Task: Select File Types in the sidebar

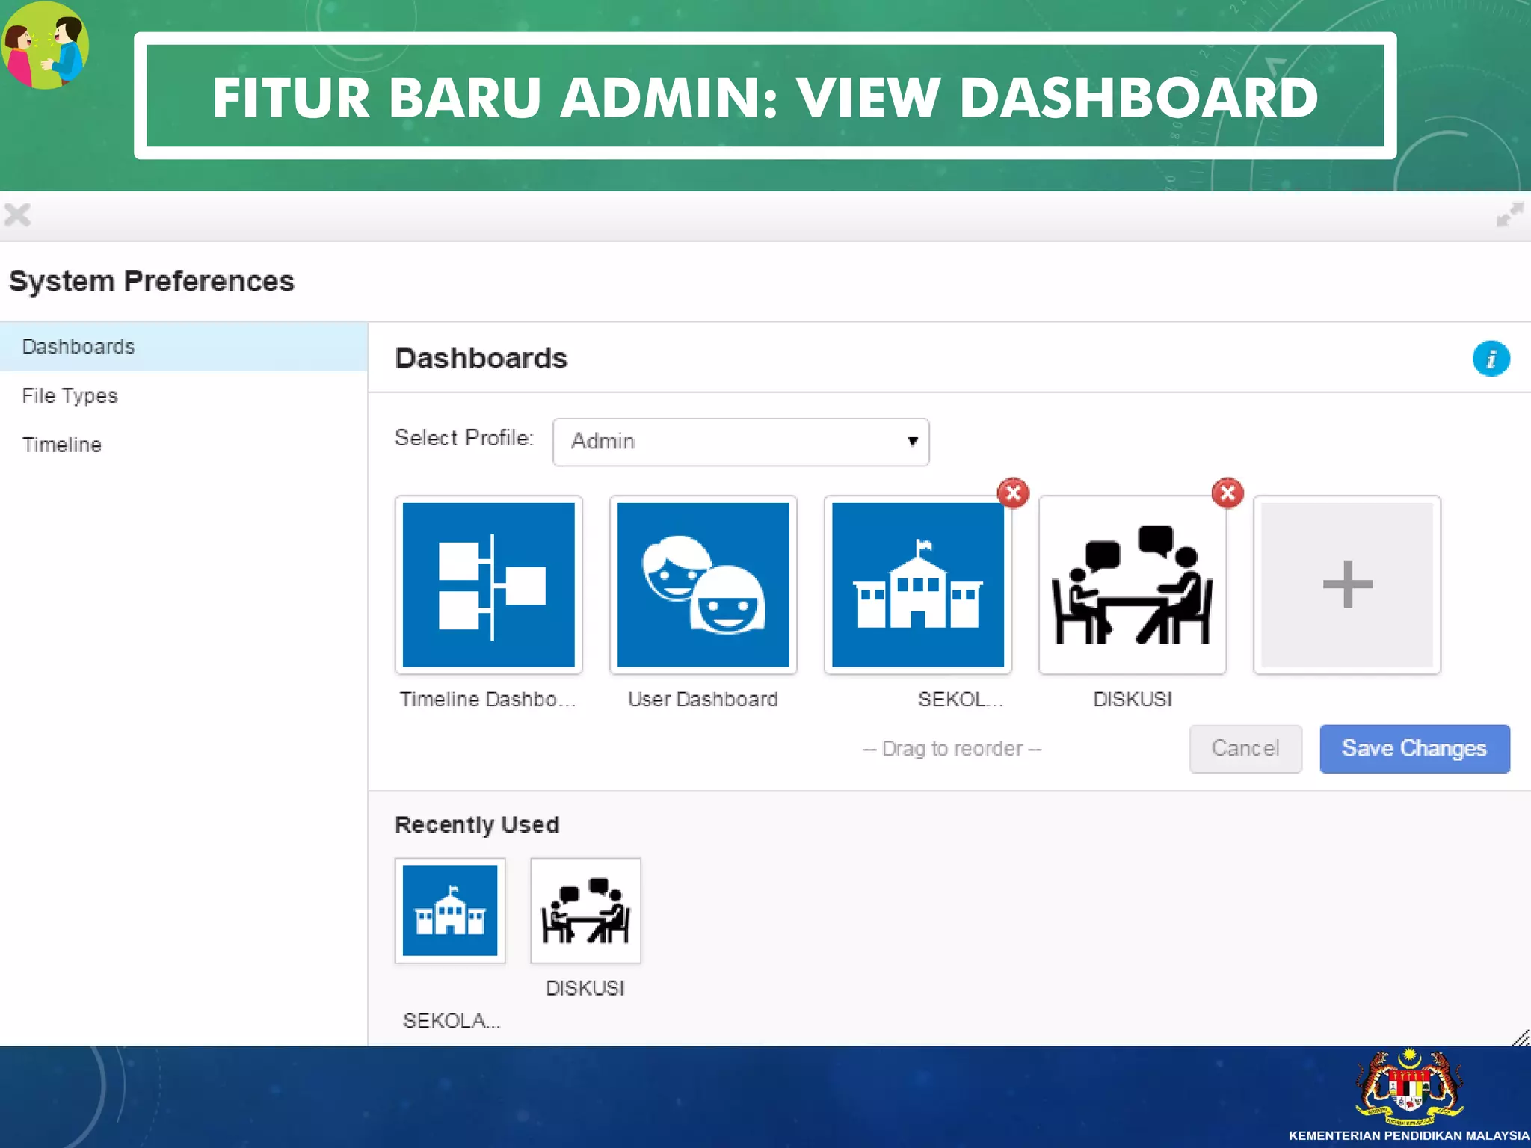Action: (x=184, y=395)
